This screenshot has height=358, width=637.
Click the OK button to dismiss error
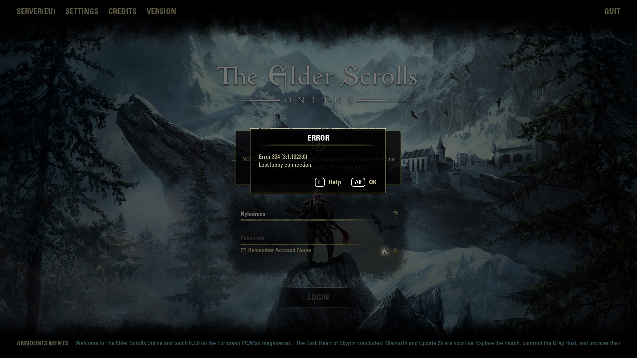373,182
